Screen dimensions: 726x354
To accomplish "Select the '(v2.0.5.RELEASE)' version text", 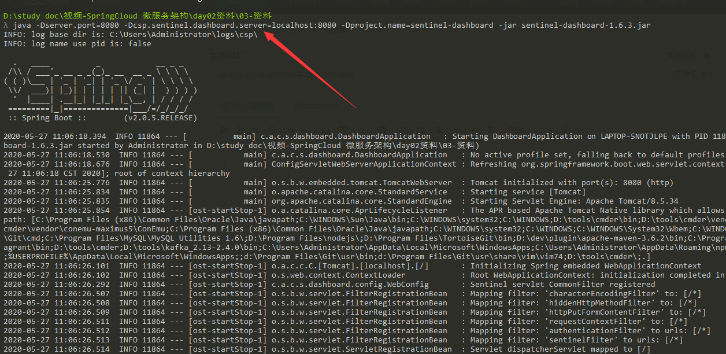I will pos(161,118).
